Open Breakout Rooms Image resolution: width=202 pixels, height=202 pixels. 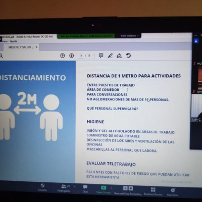pos(153,191)
